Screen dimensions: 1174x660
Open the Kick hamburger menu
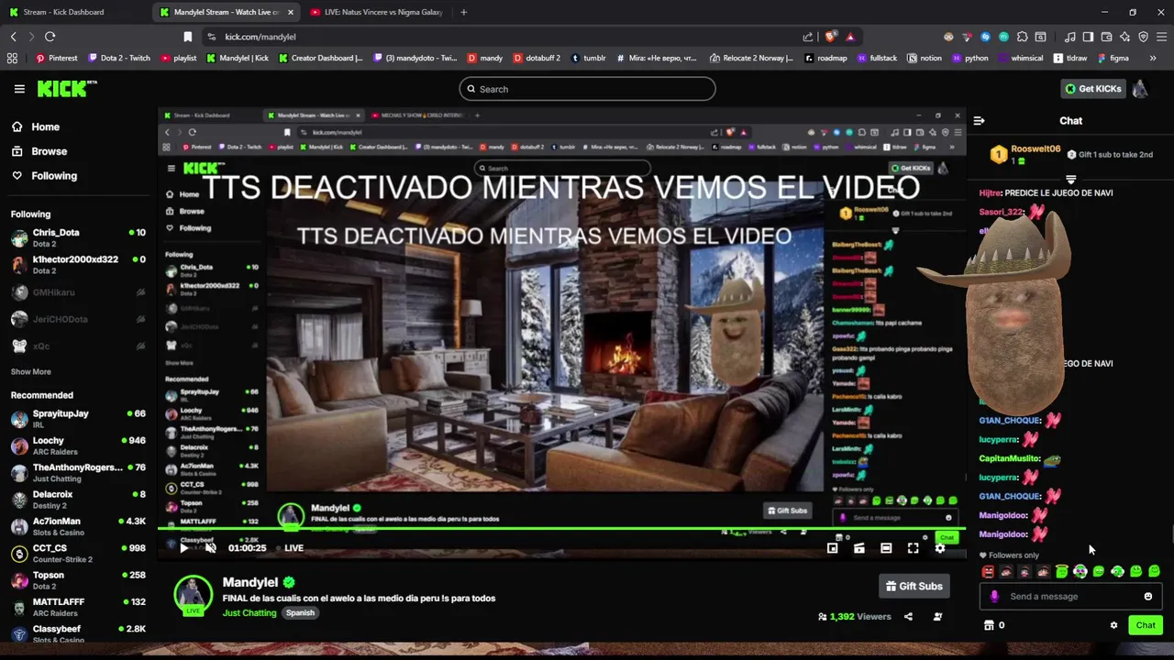click(x=19, y=89)
